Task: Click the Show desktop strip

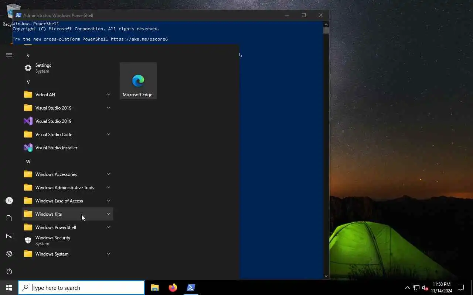Action: pyautogui.click(x=472, y=288)
